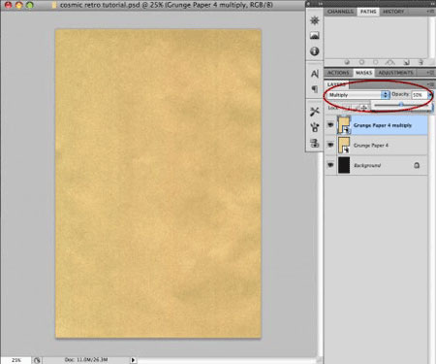This screenshot has width=436, height=364.
Task: Click load path as selection icon
Action: [376, 62]
